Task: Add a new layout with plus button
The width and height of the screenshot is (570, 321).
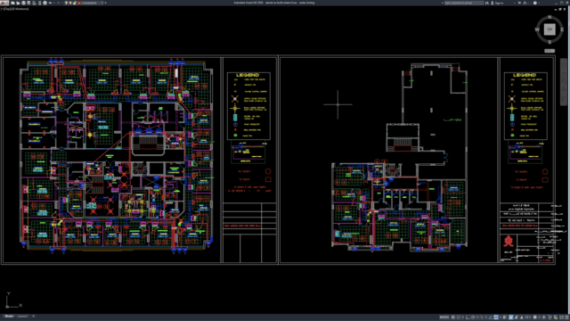Action: pos(33,317)
